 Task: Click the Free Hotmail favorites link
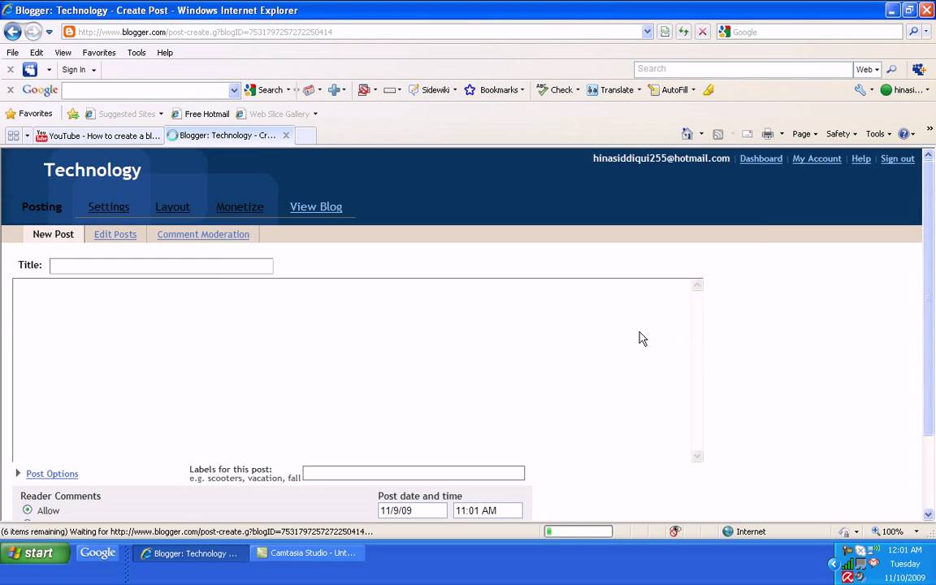201,114
